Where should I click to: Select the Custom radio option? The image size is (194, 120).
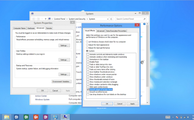point(87,51)
